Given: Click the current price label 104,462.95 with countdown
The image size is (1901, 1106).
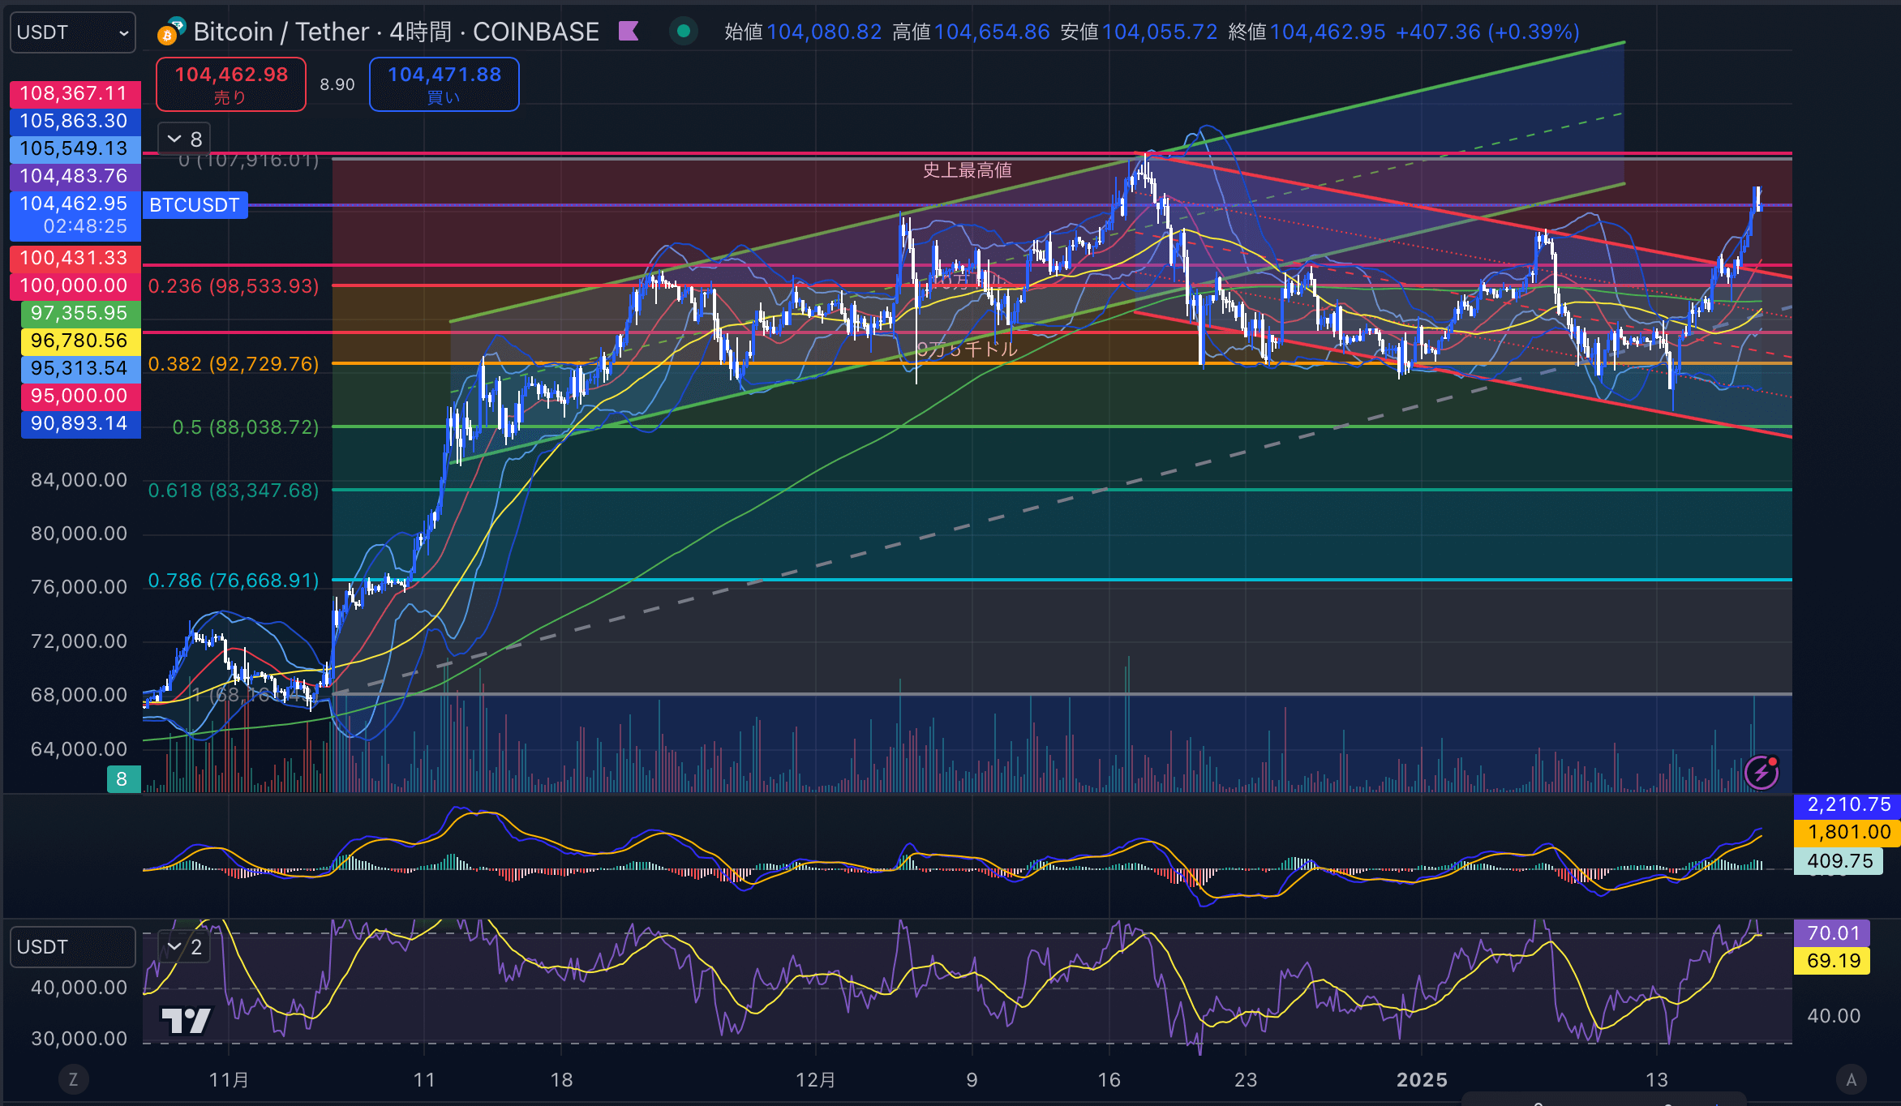Looking at the screenshot, I should click(75, 215).
